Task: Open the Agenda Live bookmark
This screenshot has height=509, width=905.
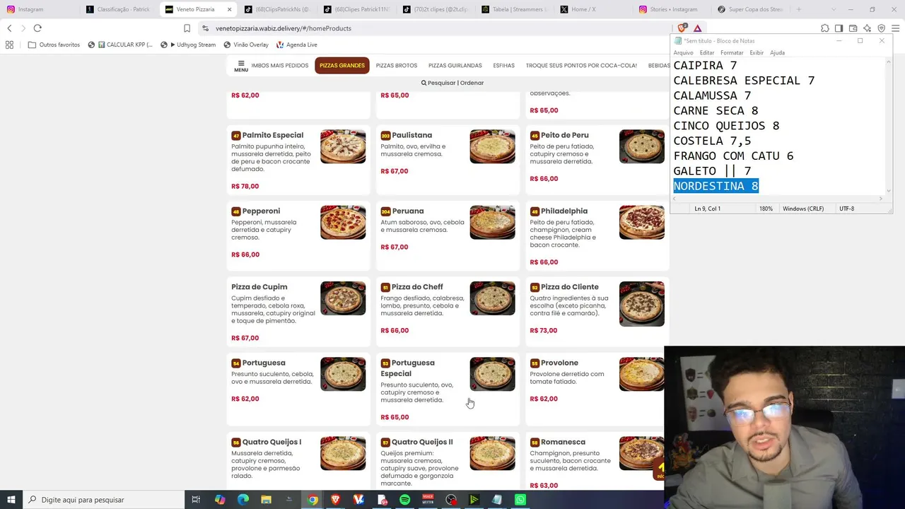Action: pos(297,45)
